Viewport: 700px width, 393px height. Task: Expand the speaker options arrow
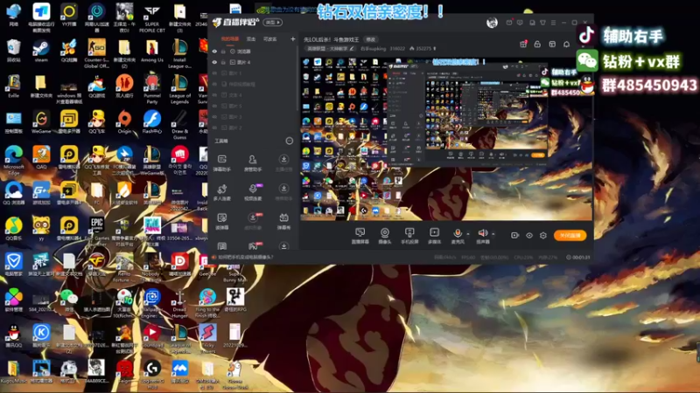point(493,233)
